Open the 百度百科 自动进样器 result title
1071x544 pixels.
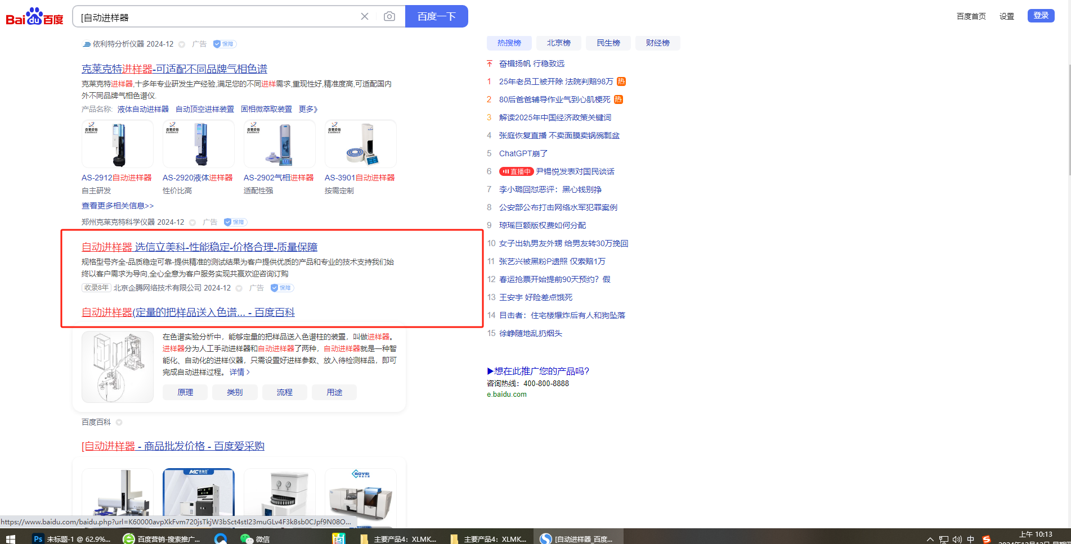click(x=188, y=312)
